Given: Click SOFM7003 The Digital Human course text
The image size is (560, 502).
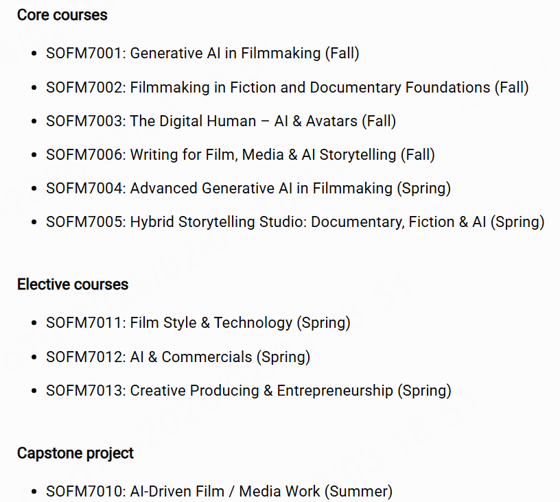Looking at the screenshot, I should 220,121.
